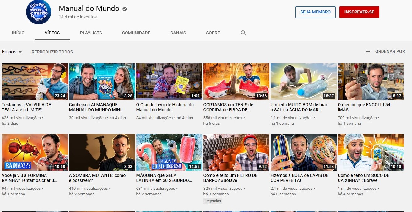Open the SOMBRA MUTANTE video thumbnail
The height and width of the screenshot is (212, 412).
tap(102, 152)
